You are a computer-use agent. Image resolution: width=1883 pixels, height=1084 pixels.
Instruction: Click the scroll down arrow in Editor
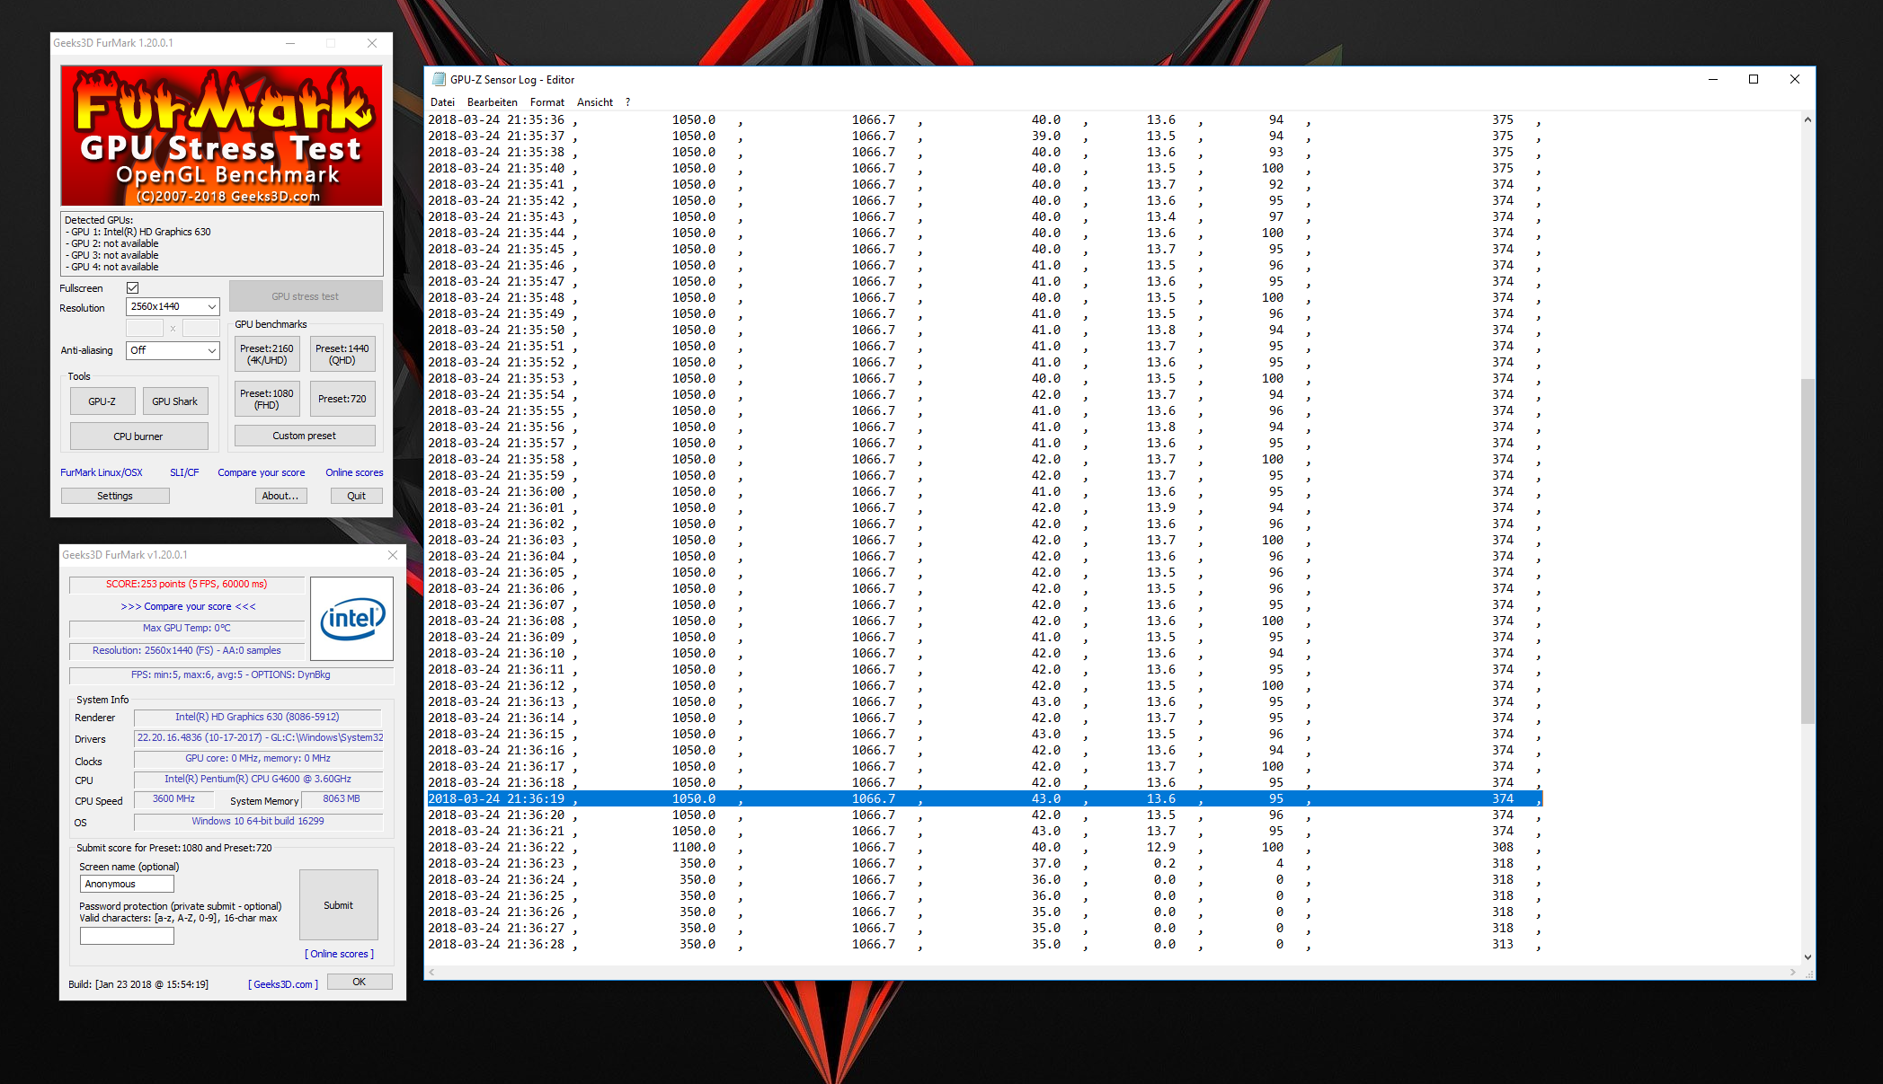[1807, 957]
